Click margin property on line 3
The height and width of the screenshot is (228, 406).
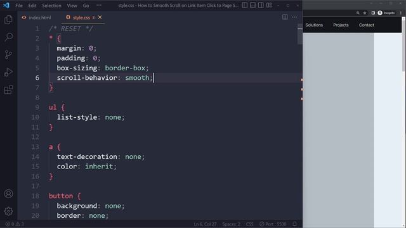click(69, 48)
